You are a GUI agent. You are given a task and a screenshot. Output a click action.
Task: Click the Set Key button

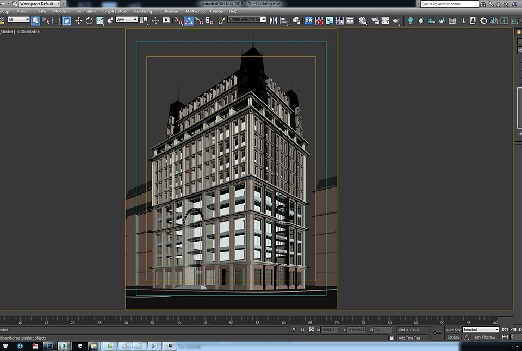coord(453,337)
